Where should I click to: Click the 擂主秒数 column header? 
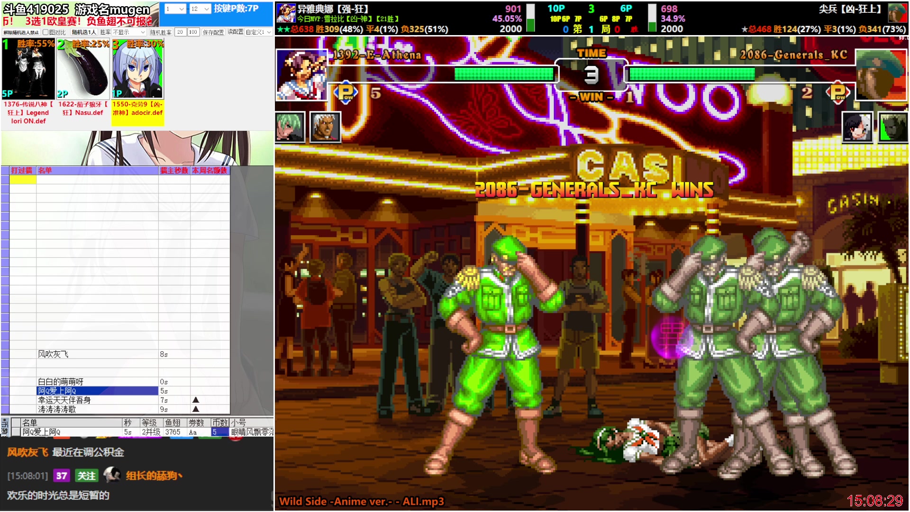click(x=174, y=170)
